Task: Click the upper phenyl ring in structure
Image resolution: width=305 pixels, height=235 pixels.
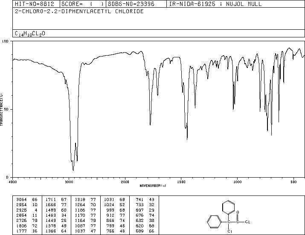Action: pyautogui.click(x=229, y=207)
